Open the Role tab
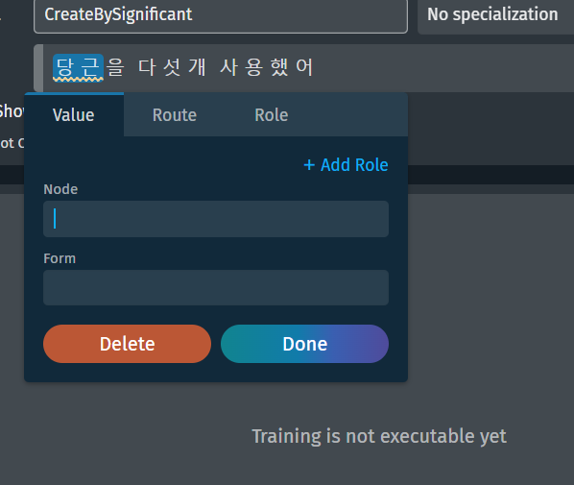This screenshot has width=574, height=485. tap(272, 115)
